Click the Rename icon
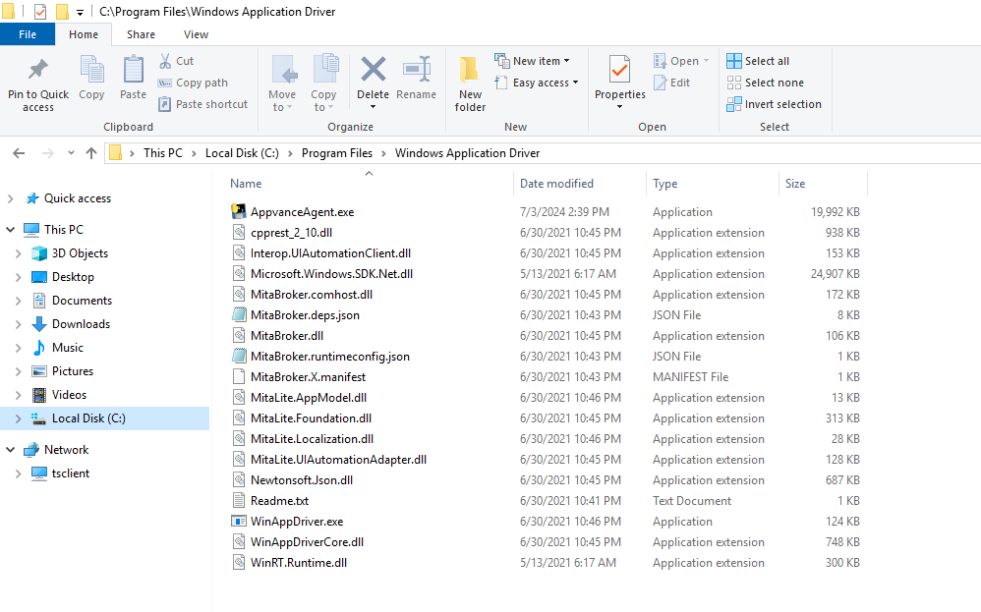The image size is (981, 612). click(x=417, y=70)
